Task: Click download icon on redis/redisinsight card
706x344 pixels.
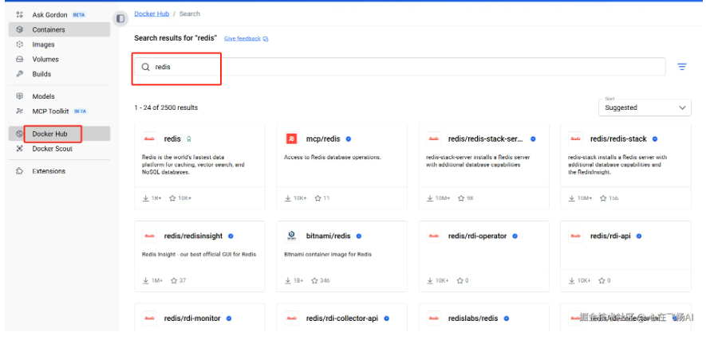Action: [x=146, y=280]
